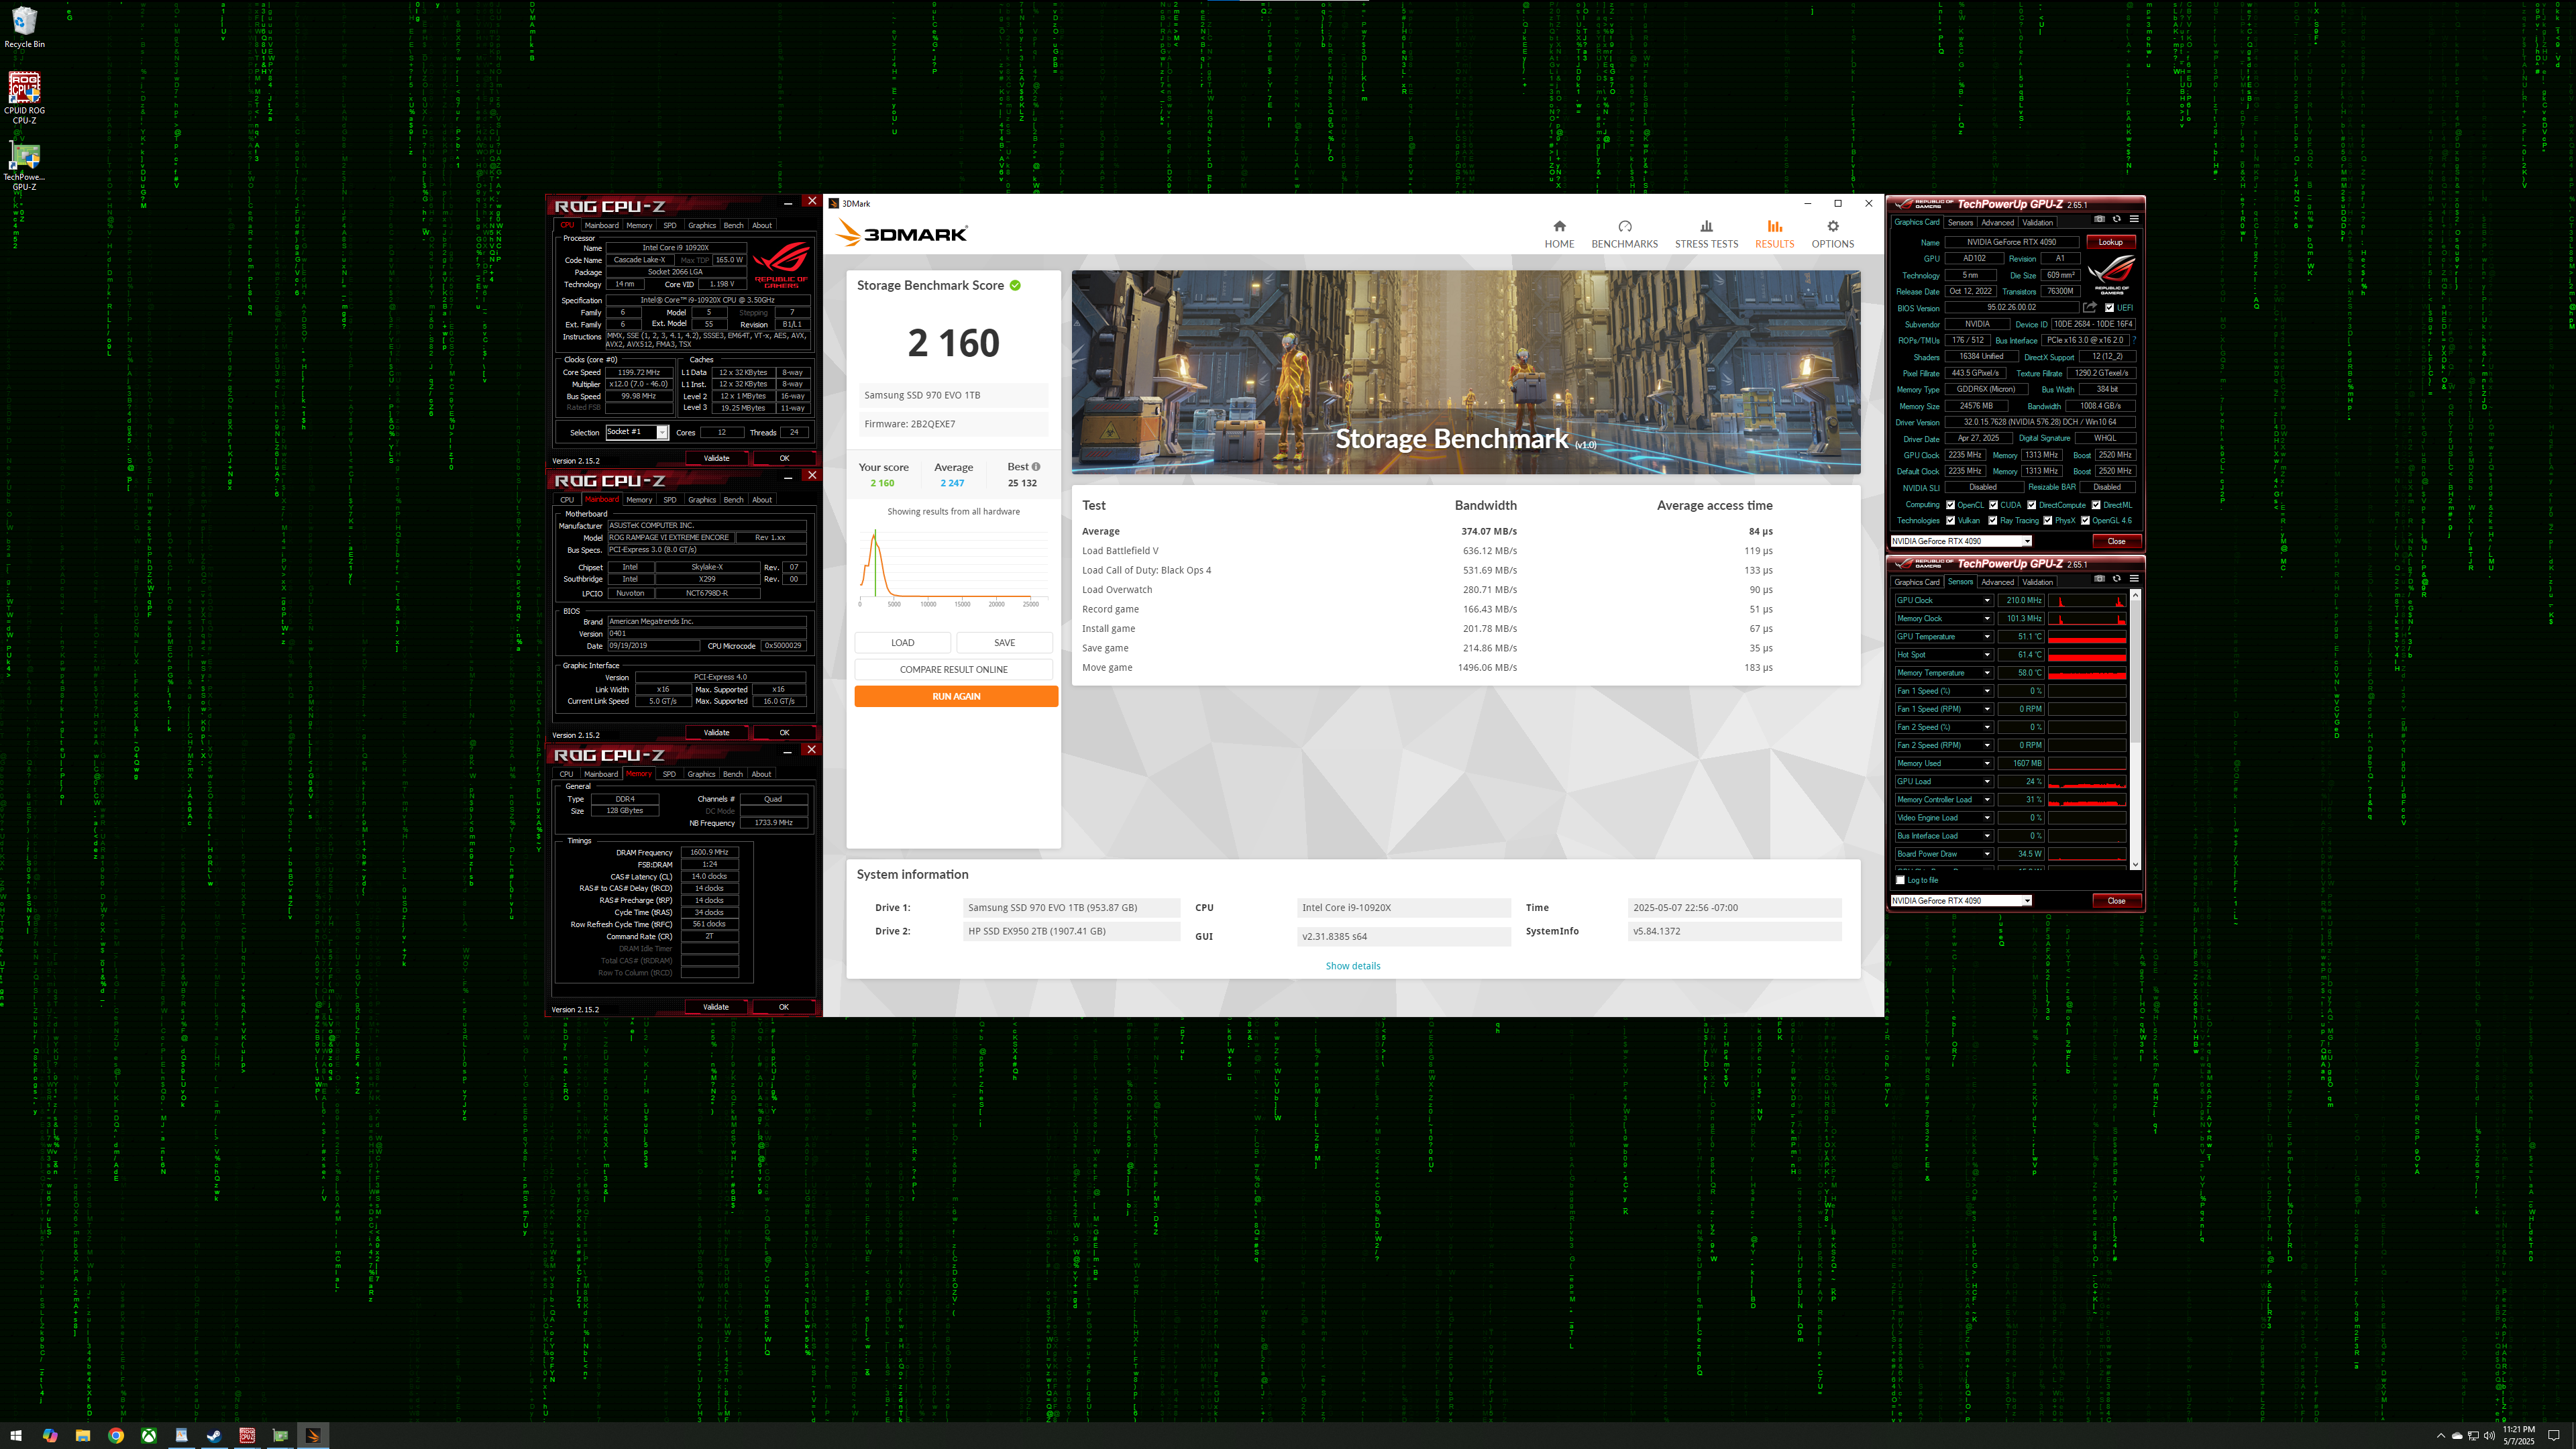
Task: Switch to Graphics tab in bottom CPU-Z window
Action: click(701, 774)
